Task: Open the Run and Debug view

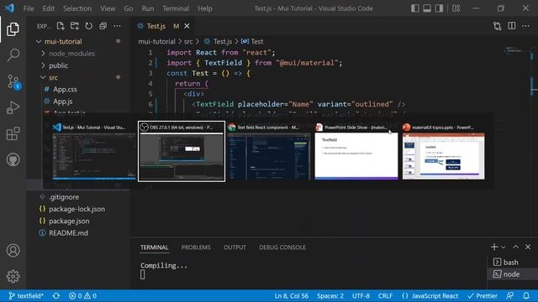Action: (13, 107)
